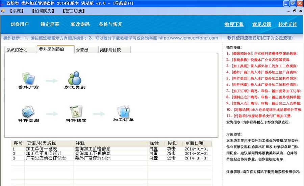Click the 操作 column header
304x186 pixels.
tap(174, 143)
